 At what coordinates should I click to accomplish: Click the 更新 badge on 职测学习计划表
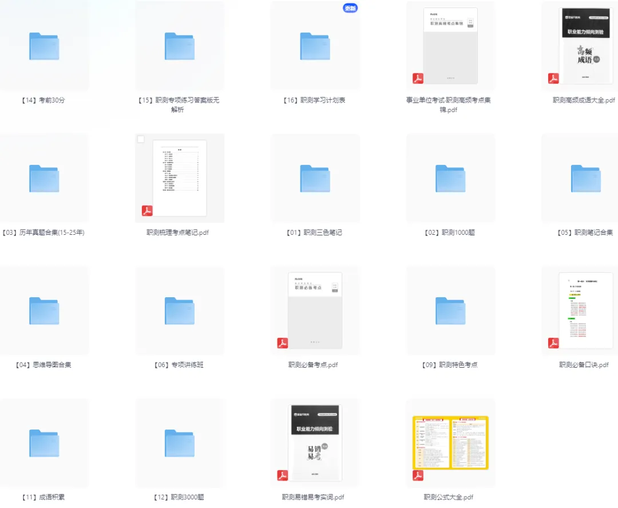pyautogui.click(x=350, y=8)
